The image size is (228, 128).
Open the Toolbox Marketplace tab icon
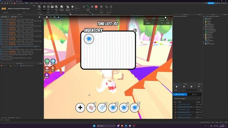tap(177, 87)
